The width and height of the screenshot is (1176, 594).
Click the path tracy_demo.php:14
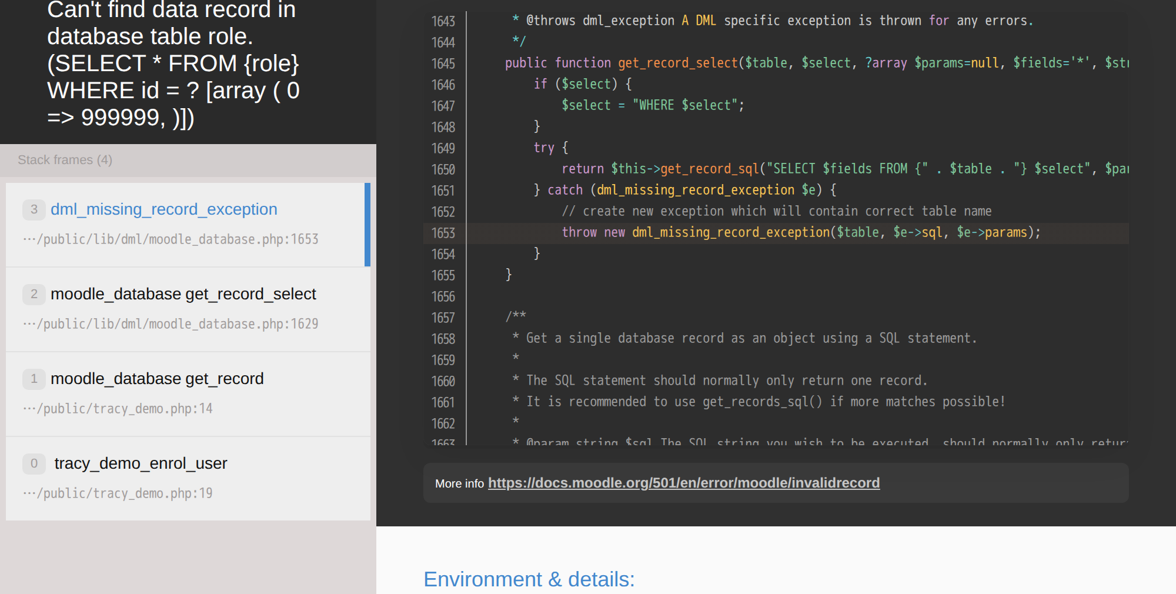click(118, 409)
